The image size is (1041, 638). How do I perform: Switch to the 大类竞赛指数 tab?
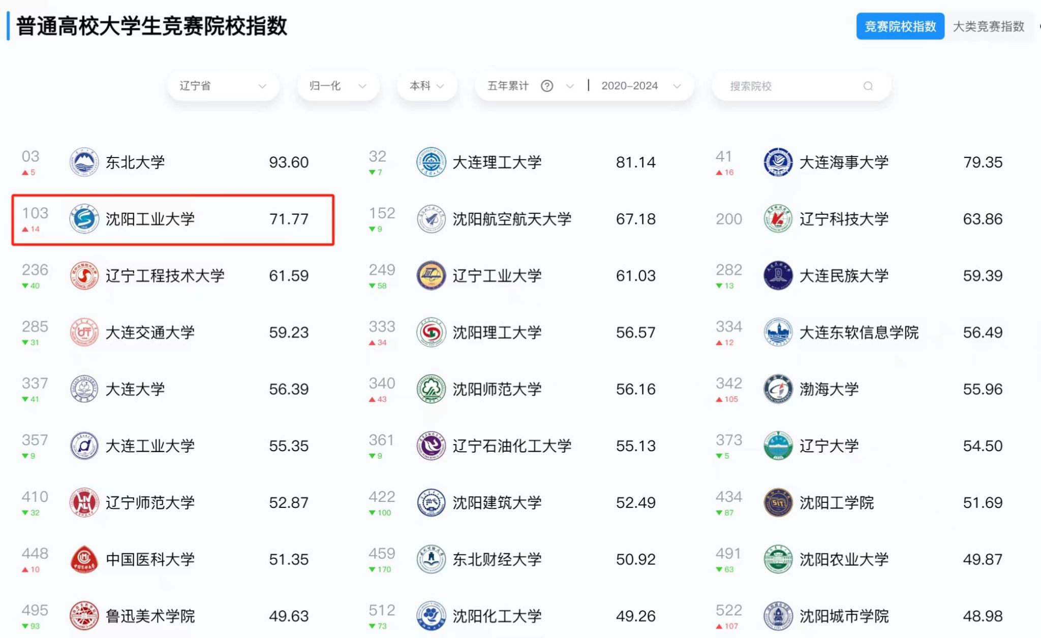pos(988,26)
